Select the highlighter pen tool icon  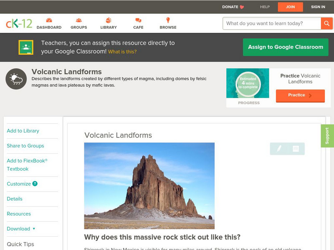point(279,148)
